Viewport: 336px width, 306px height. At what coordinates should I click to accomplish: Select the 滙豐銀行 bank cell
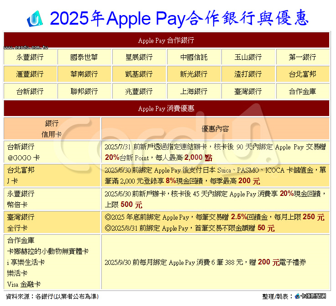pos(30,74)
